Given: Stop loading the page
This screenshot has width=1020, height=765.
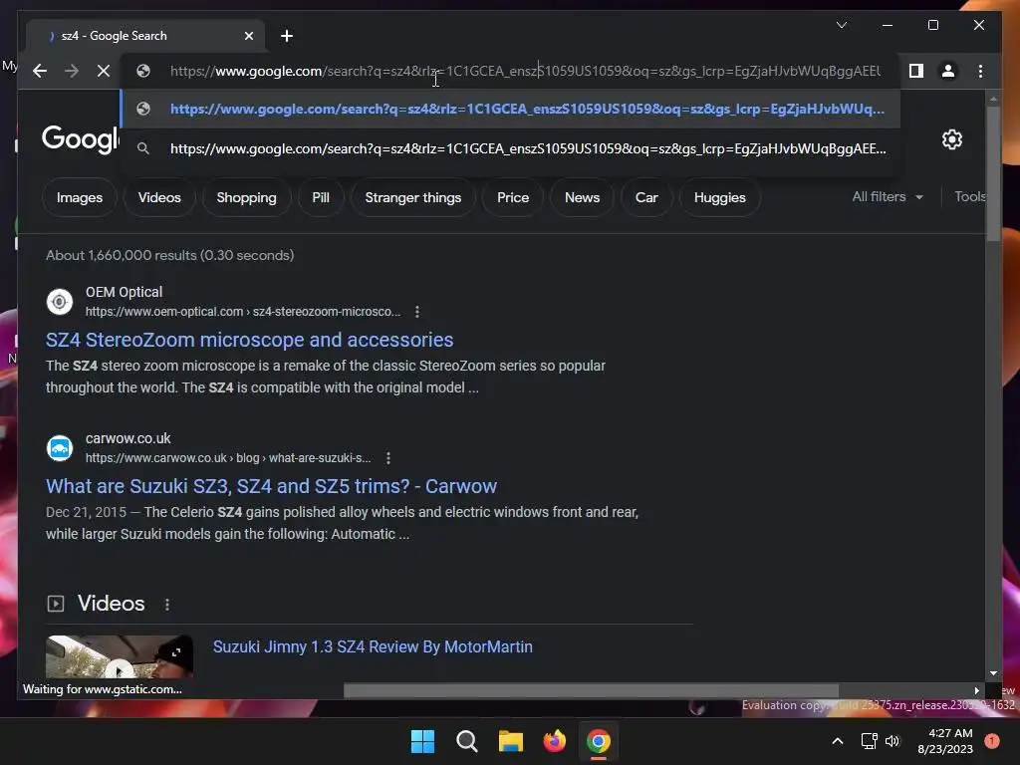Looking at the screenshot, I should tap(104, 71).
